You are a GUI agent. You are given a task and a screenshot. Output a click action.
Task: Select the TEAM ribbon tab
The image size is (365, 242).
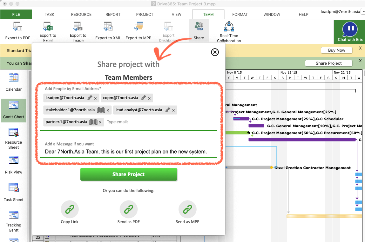pyautogui.click(x=208, y=14)
